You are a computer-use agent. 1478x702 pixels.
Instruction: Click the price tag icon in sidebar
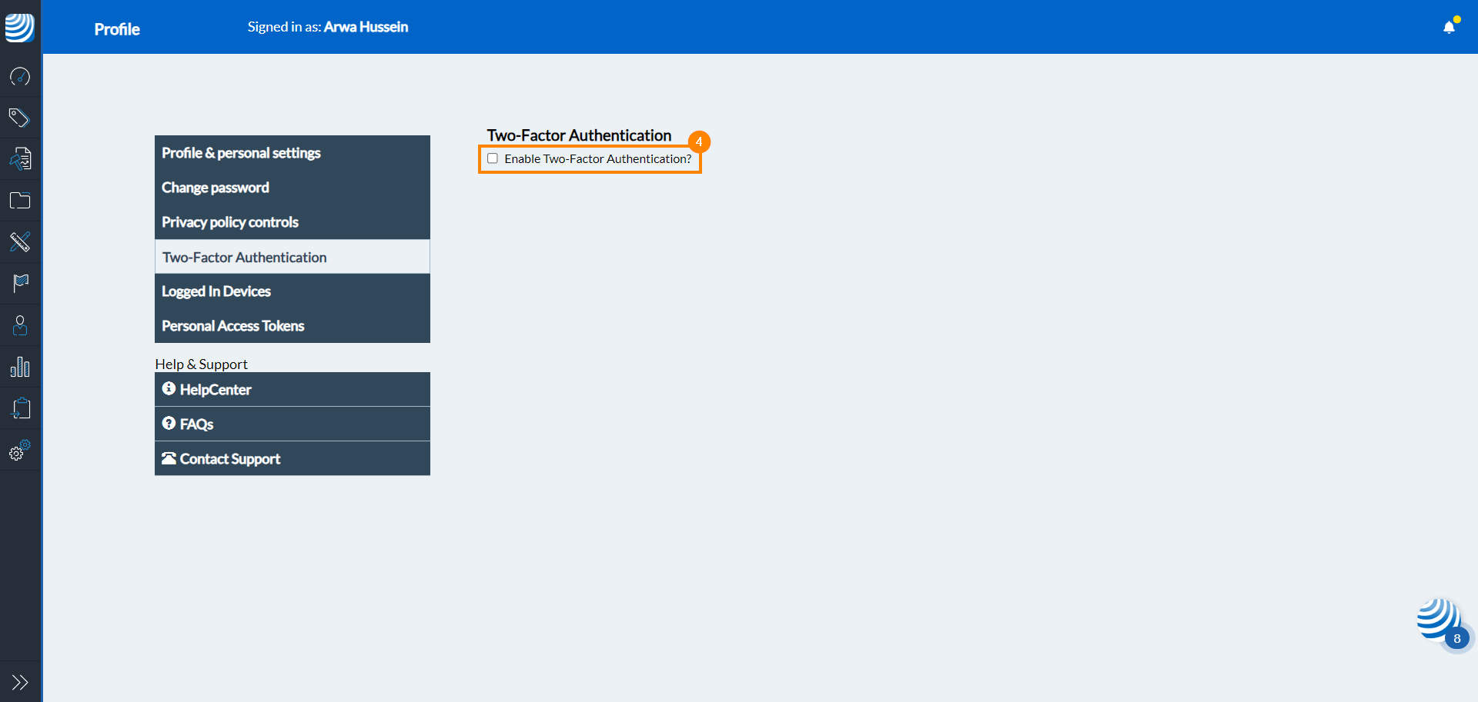coord(20,118)
